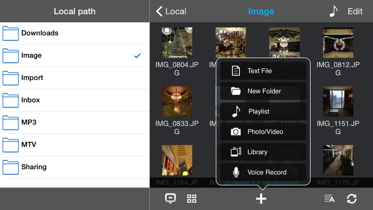373x210 pixels.
Task: Choose Photo/Video option
Action: 263,132
